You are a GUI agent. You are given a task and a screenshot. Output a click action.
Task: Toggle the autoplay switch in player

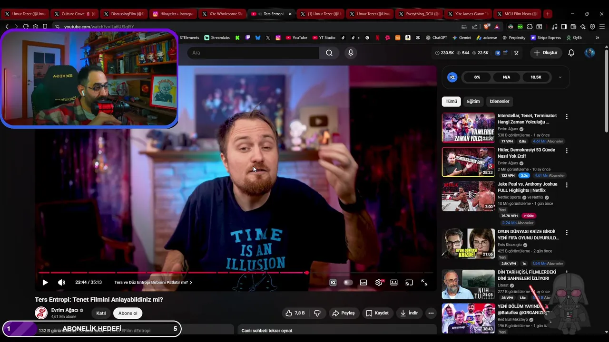tap(348, 283)
